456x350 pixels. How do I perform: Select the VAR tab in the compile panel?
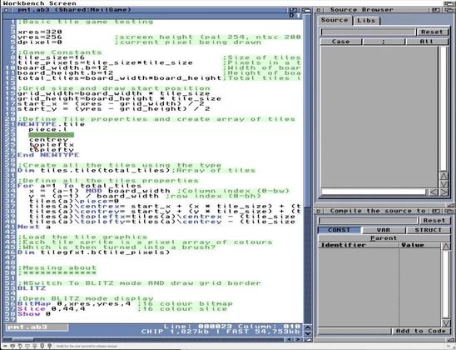pyautogui.click(x=384, y=230)
